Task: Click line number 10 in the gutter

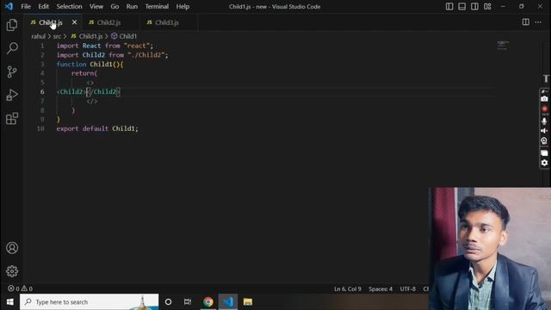Action: (40, 128)
